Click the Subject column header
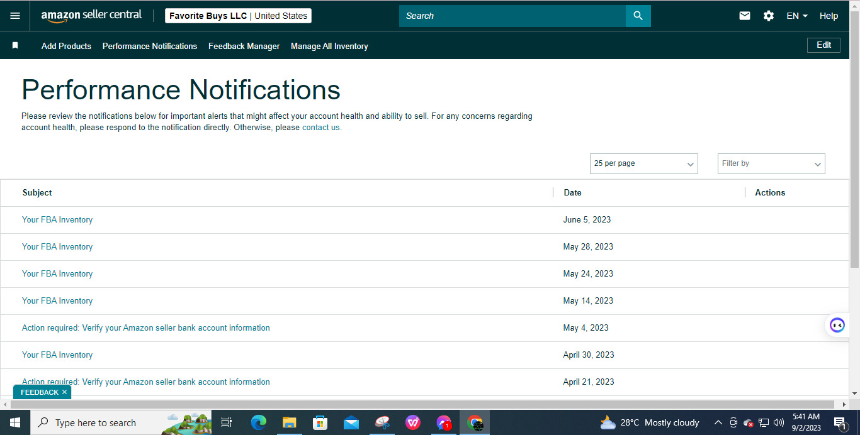 tap(37, 192)
